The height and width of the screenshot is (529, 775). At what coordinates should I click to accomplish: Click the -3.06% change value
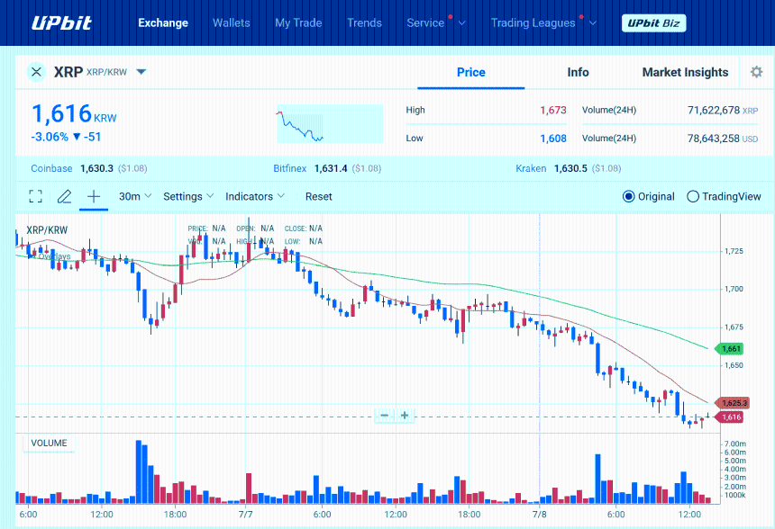click(x=50, y=137)
